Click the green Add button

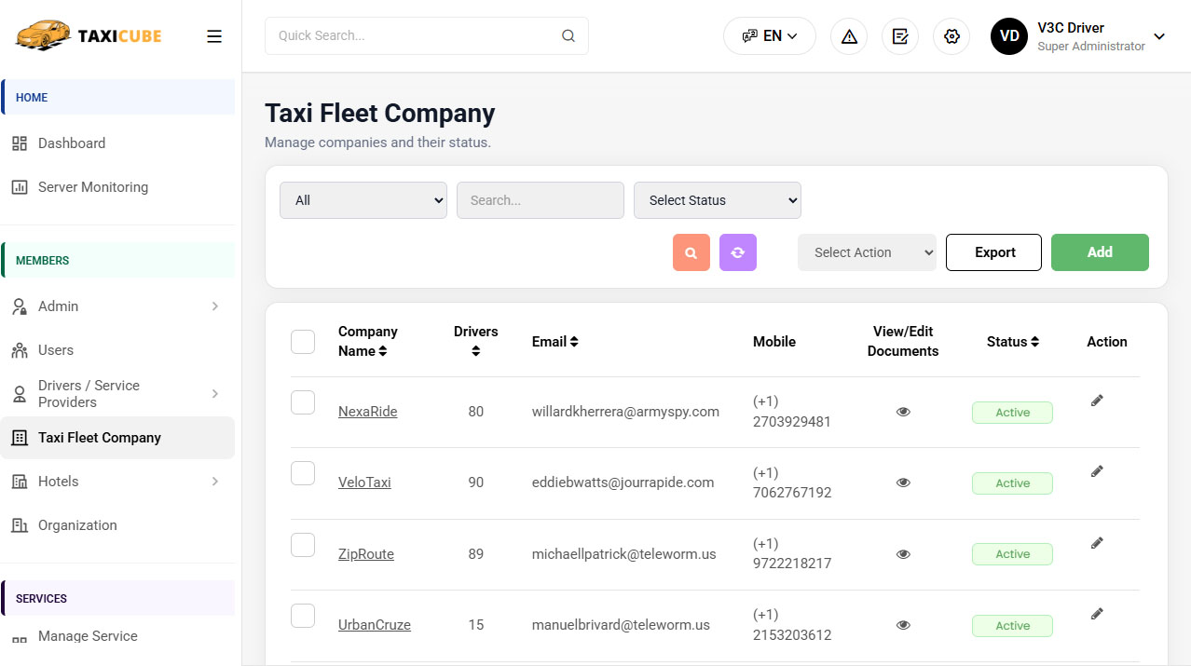[1100, 252]
